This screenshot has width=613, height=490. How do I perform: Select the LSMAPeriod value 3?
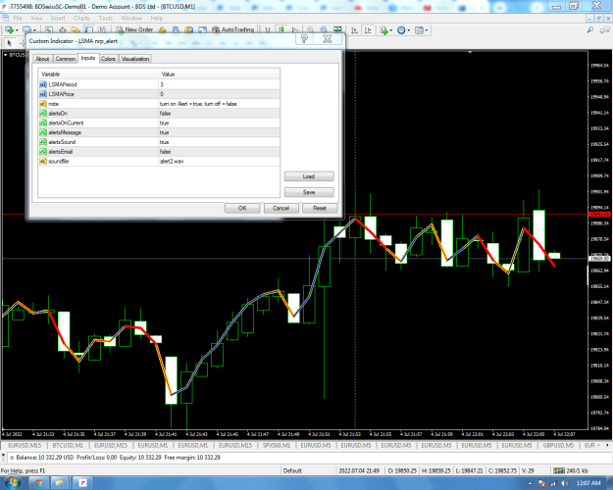click(219, 84)
